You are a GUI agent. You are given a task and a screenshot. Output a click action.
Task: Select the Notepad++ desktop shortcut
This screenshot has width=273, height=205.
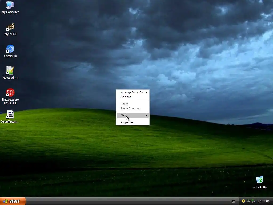pos(10,73)
